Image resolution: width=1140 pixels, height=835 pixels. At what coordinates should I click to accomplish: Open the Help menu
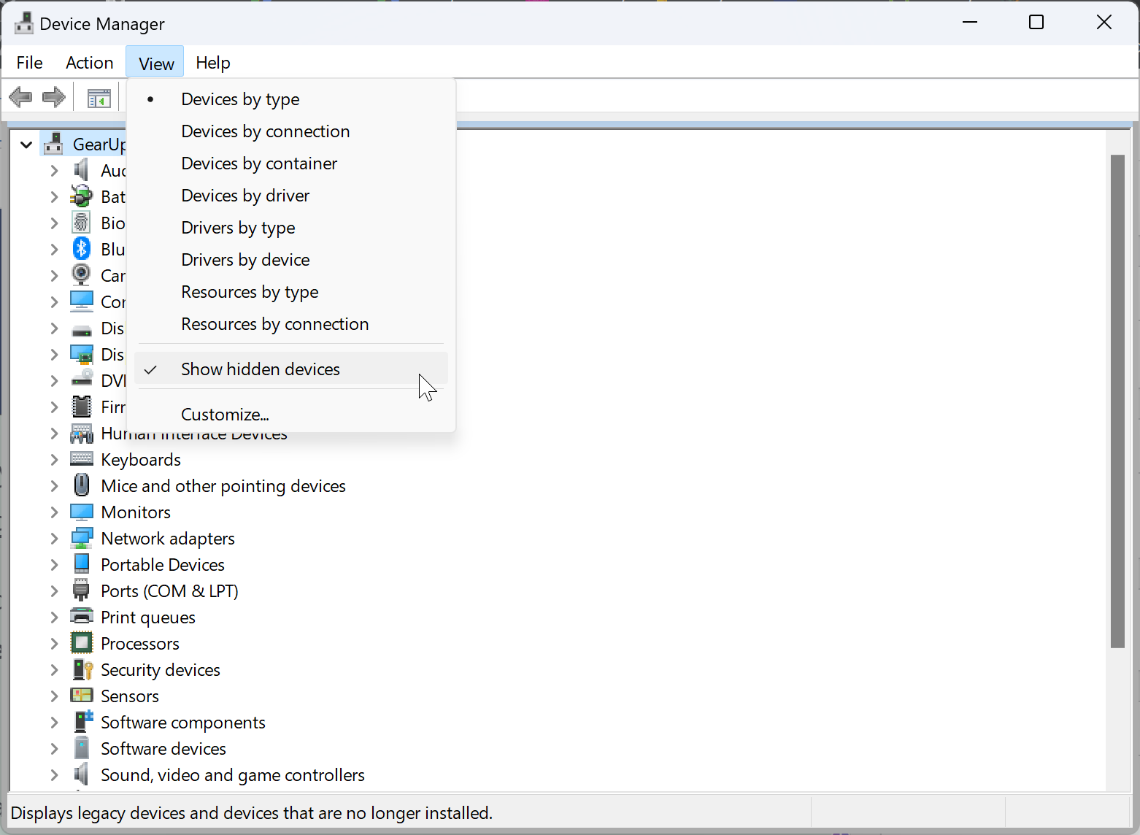pos(213,63)
